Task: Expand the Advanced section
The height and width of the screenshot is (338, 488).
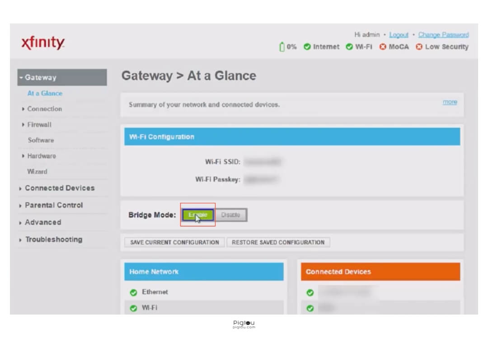Action: [x=42, y=222]
